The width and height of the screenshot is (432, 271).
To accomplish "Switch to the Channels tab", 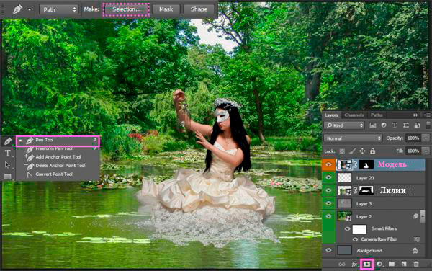I will [354, 115].
